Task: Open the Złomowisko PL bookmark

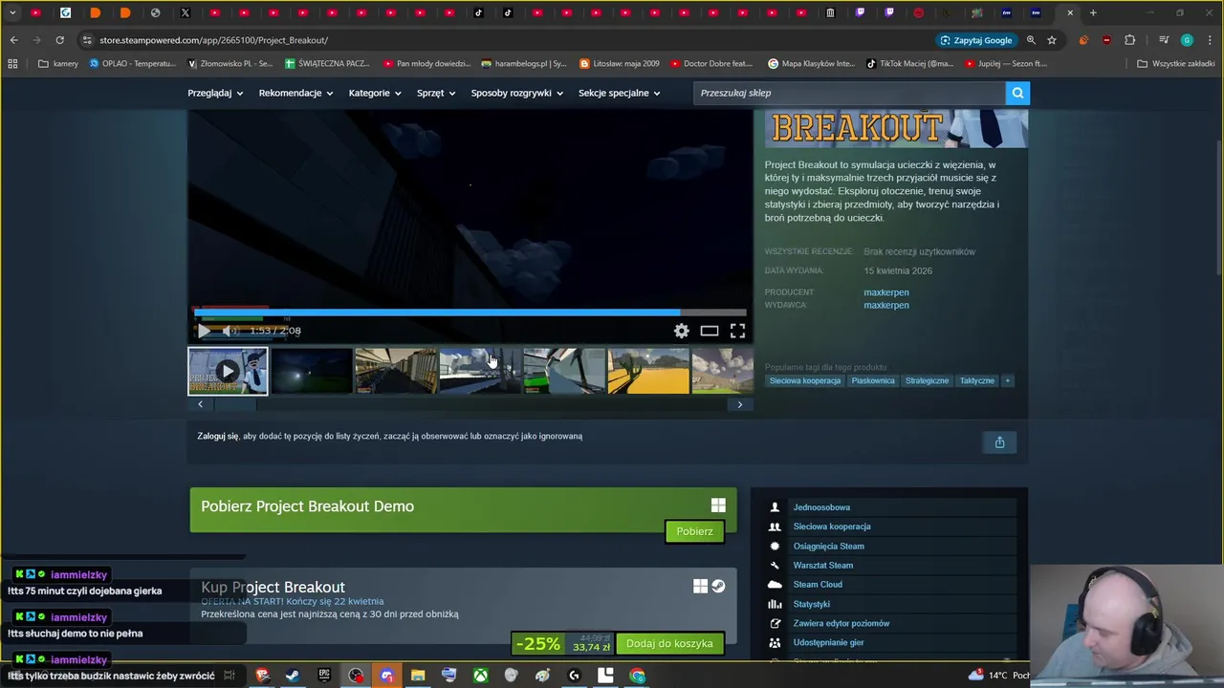Action: coord(230,63)
